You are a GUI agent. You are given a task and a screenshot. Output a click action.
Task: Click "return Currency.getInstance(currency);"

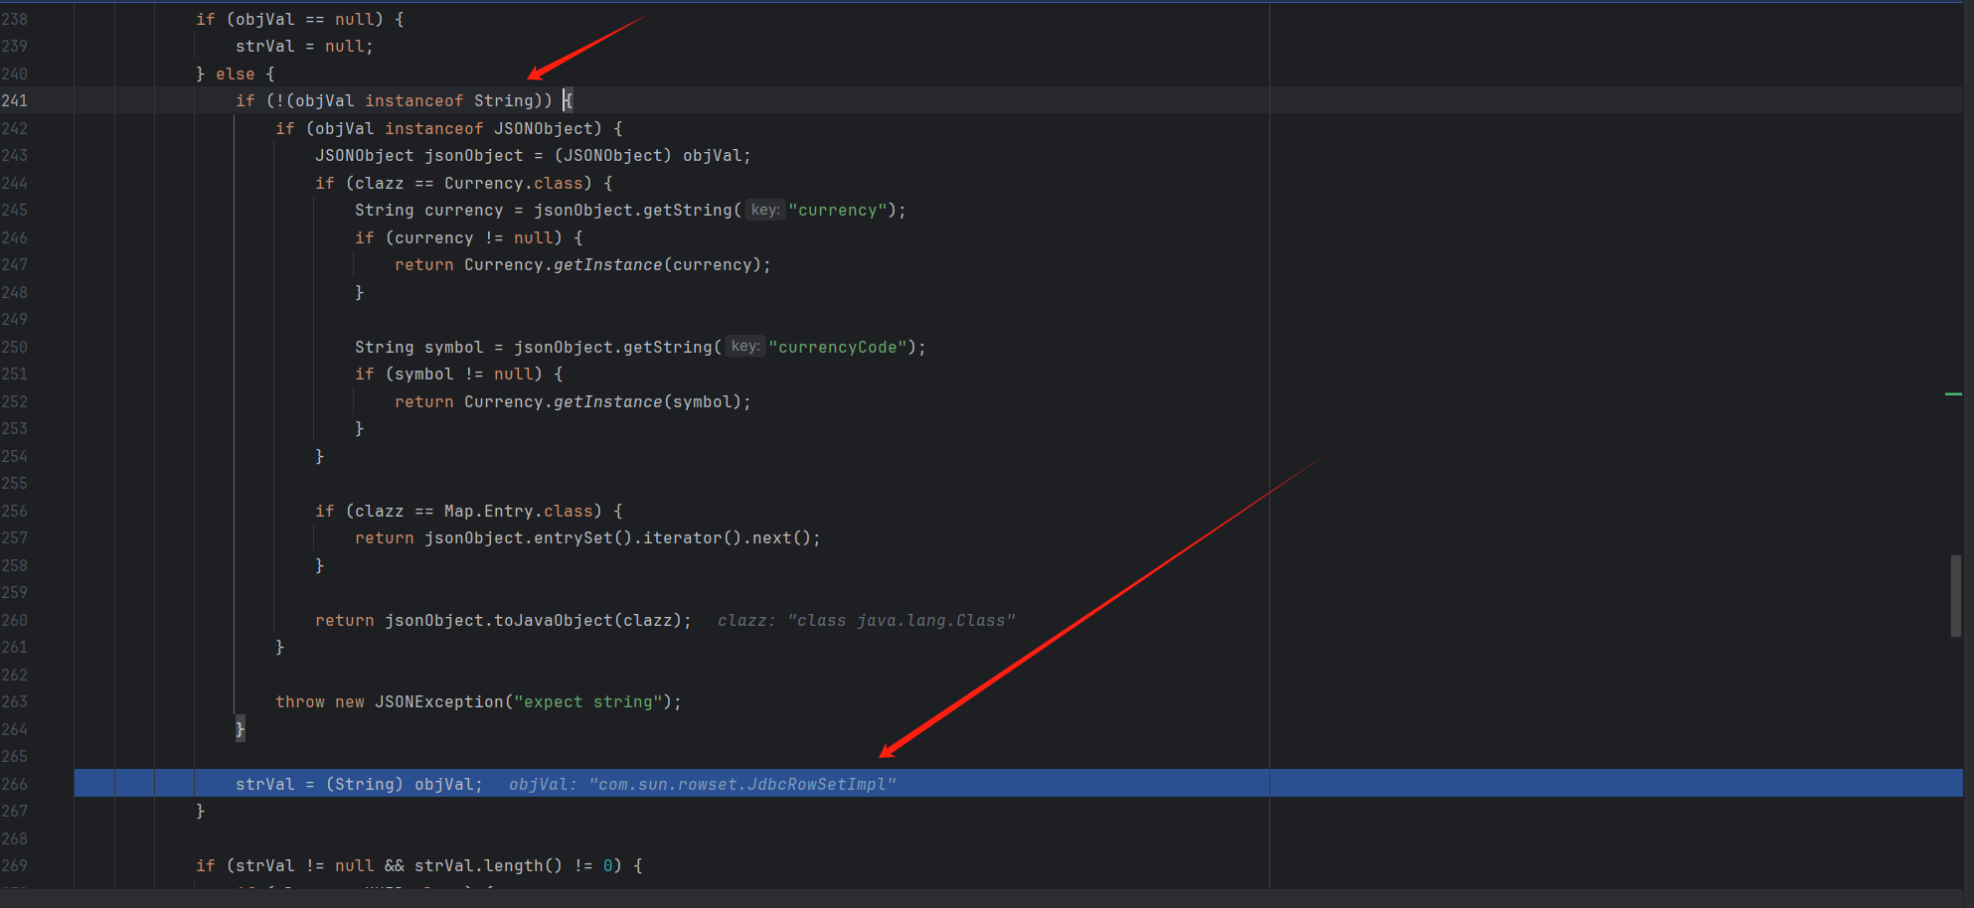(x=582, y=264)
